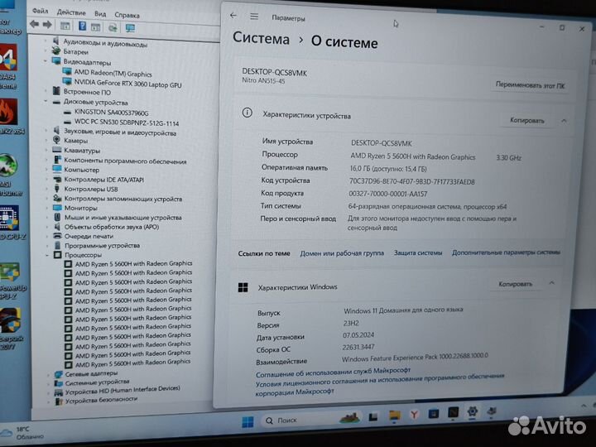Expand the Контроллеры USB node

[x=47, y=189]
